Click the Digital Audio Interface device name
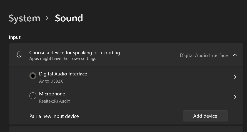Viewport: 247px width, 132px height. [x=63, y=74]
